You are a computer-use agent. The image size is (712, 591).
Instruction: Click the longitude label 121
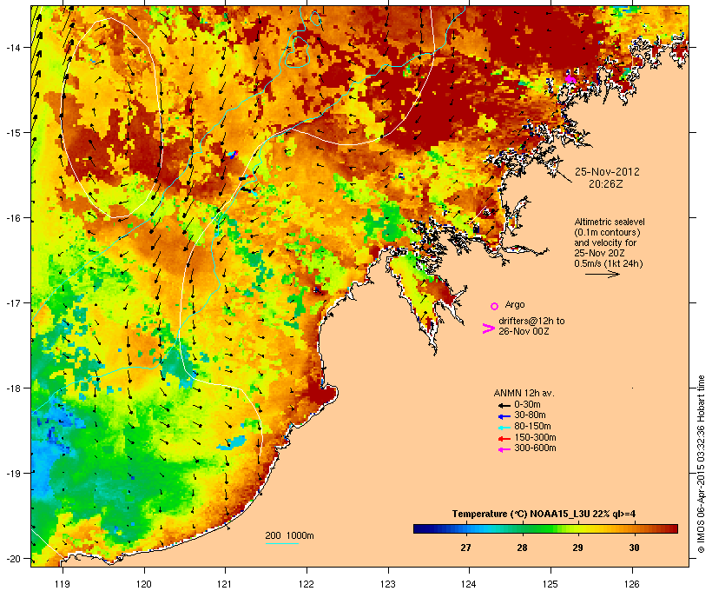click(x=225, y=584)
